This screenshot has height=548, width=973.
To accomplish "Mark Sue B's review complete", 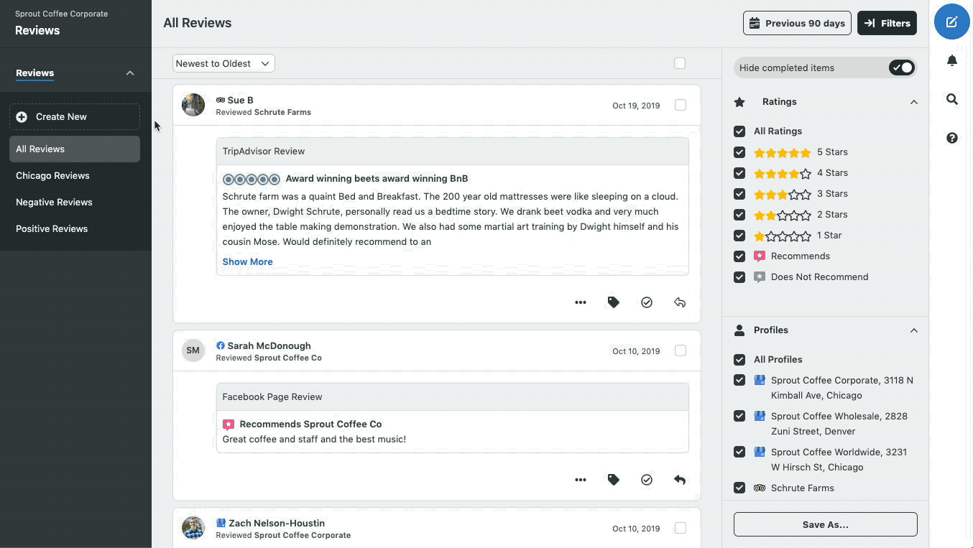I will (x=647, y=302).
